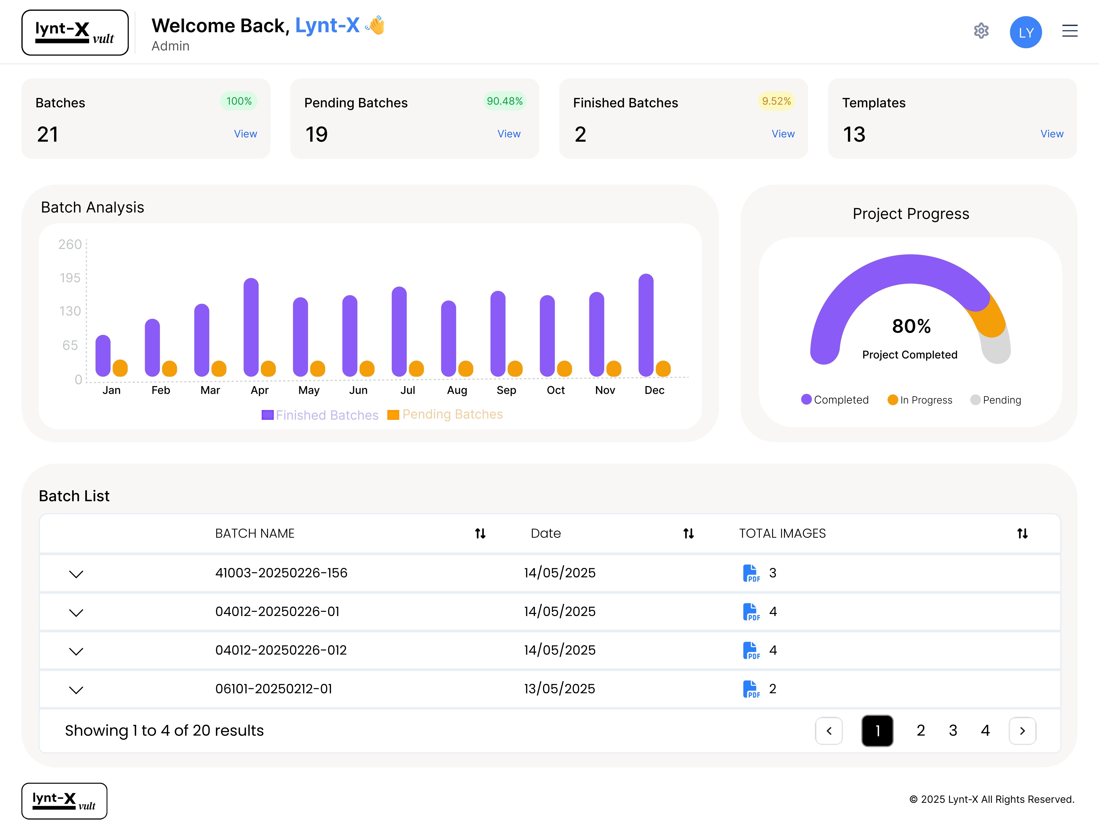
Task: Open page 3 of the batch list
Action: pos(953,731)
